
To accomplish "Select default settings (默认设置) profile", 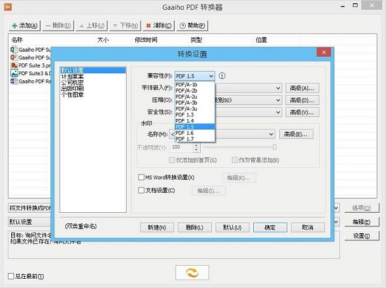I will click(x=93, y=71).
